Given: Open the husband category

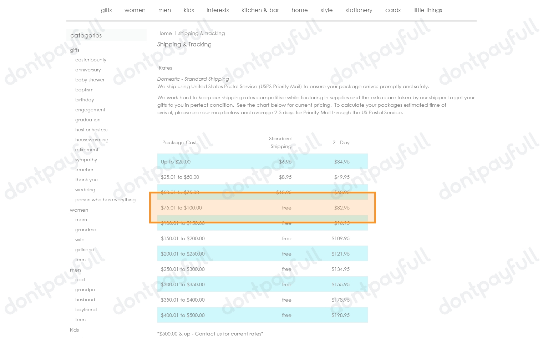Looking at the screenshot, I should (85, 300).
